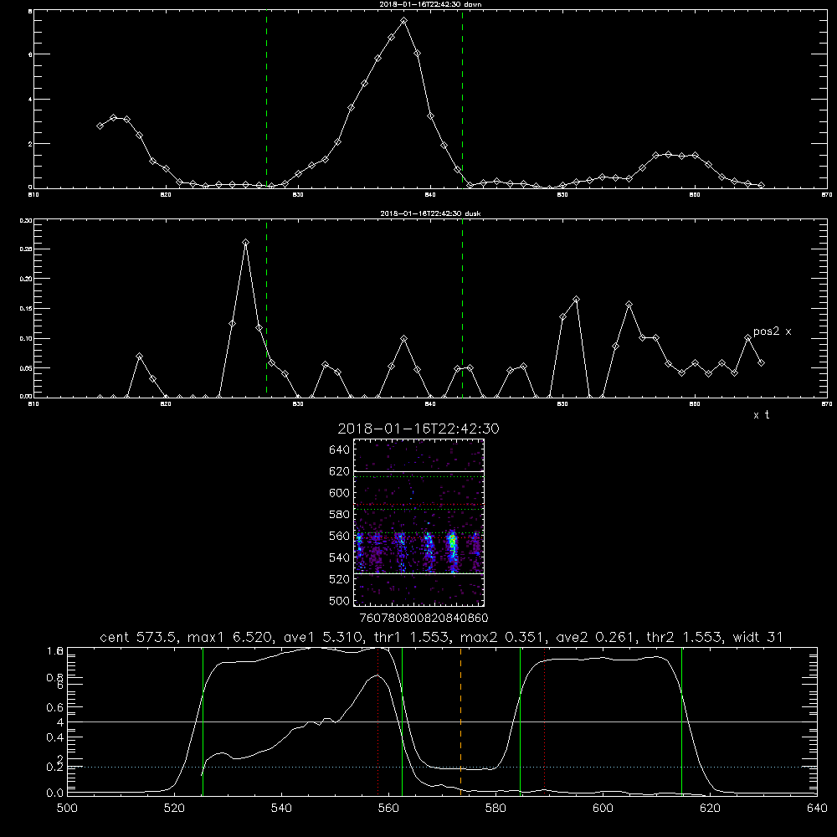Click the right green dashed line in dusk plot
Viewport: 837px width, 837px height.
[462, 309]
